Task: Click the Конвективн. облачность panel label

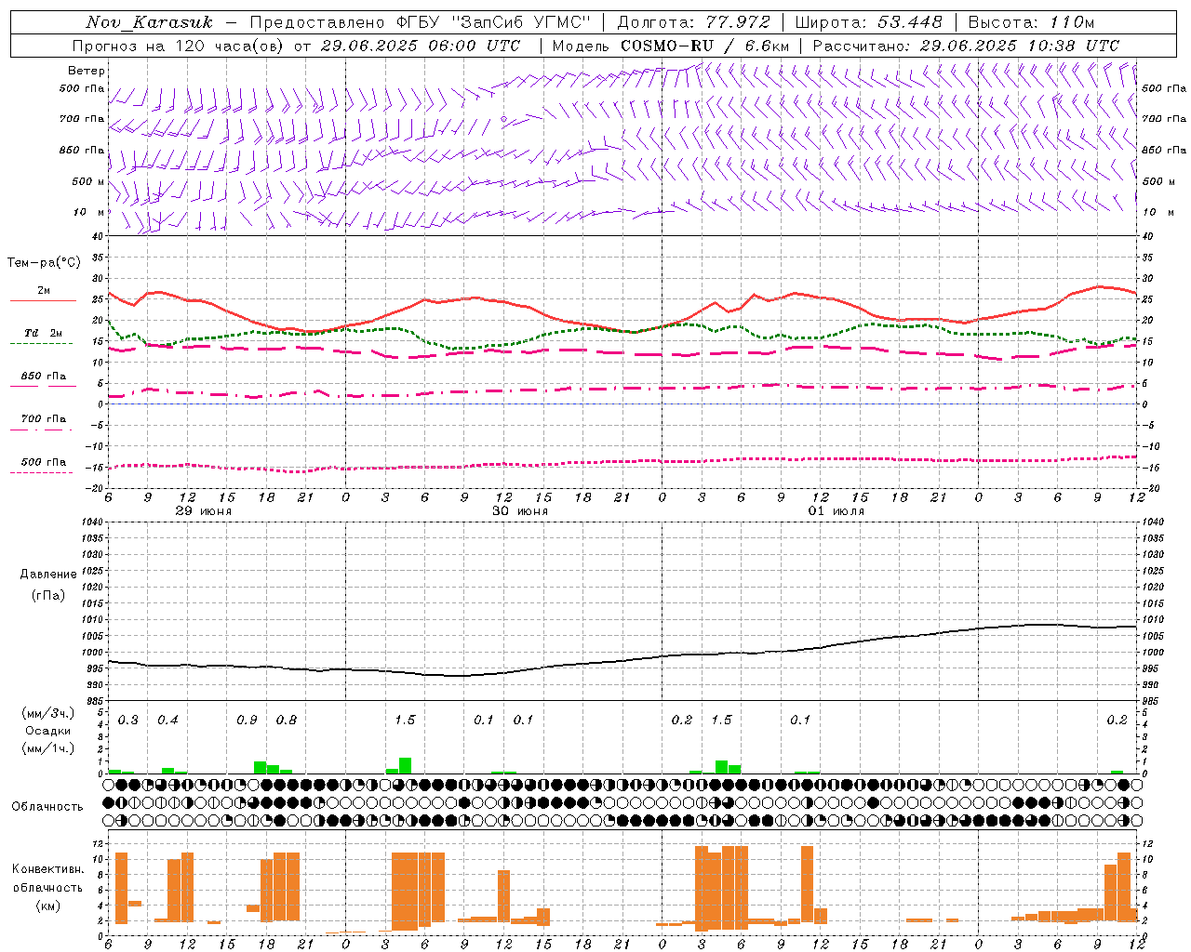Action: pos(47,878)
